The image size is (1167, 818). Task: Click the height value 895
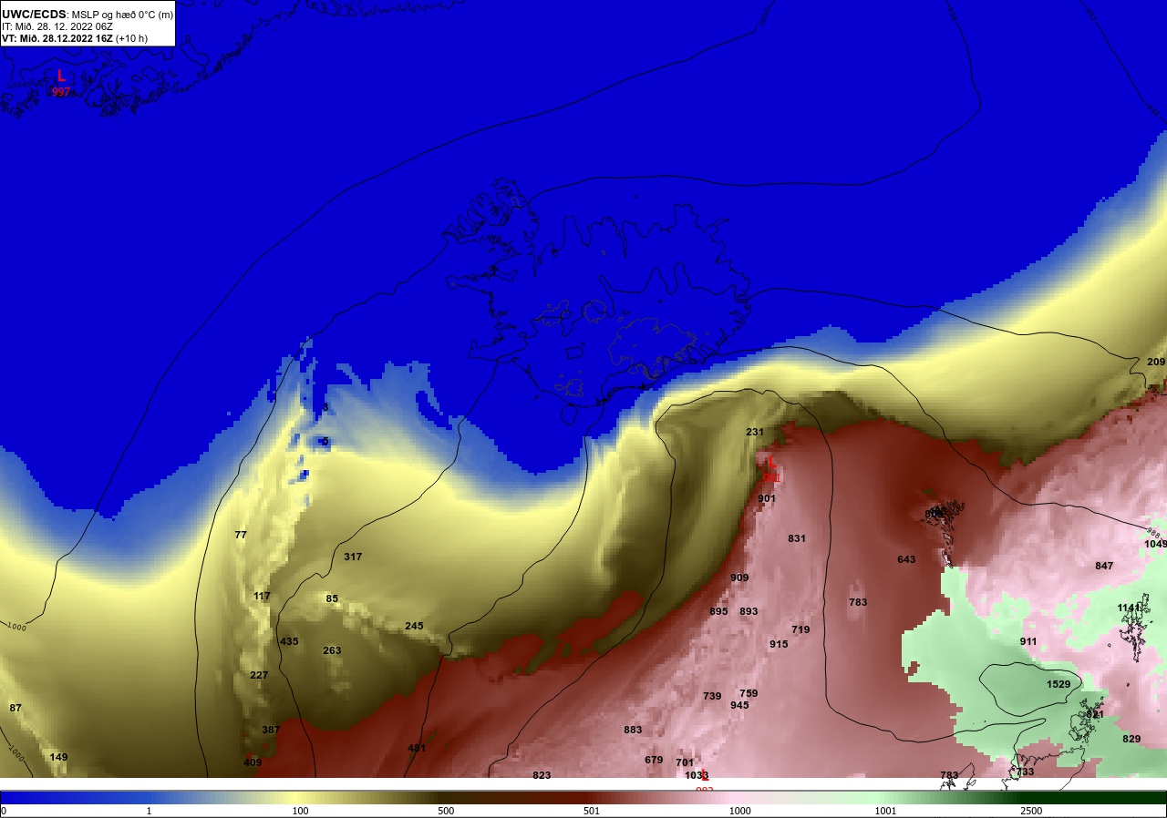pos(718,611)
